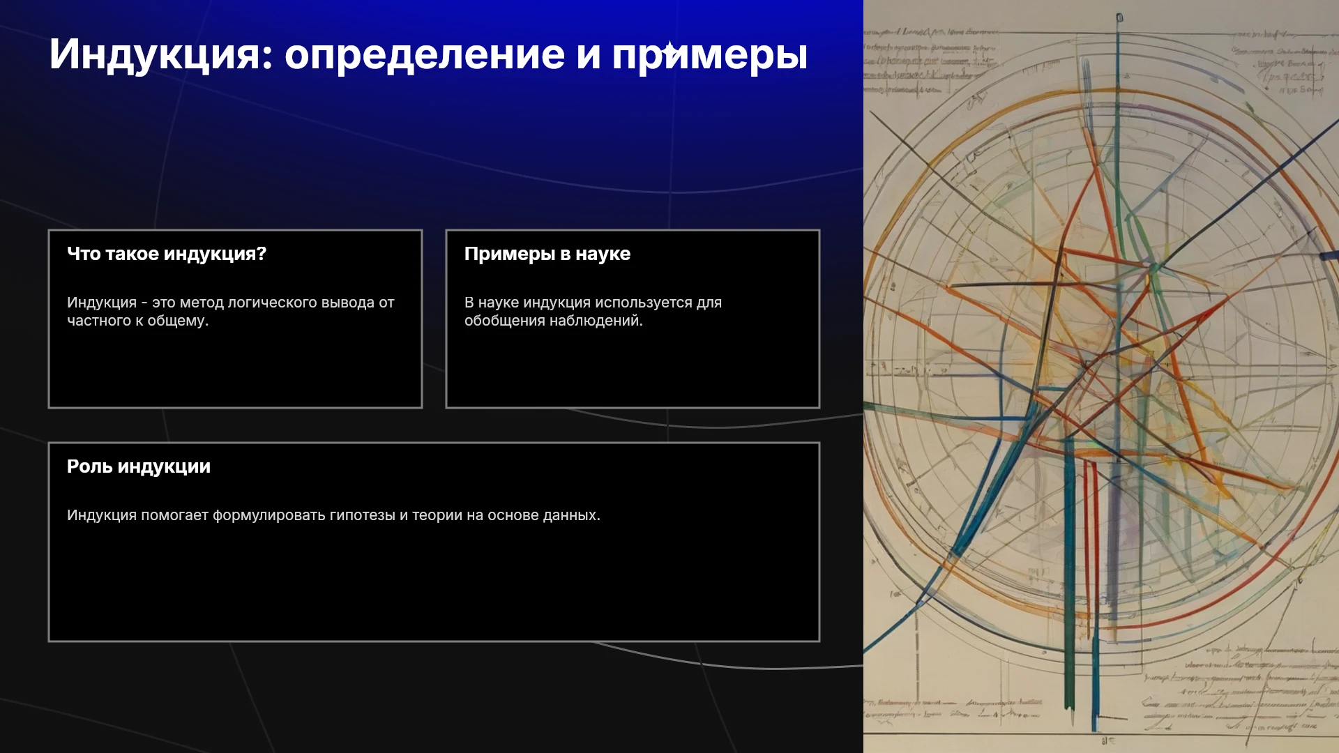The image size is (1339, 753).
Task: Click the sparkle star icon in the title
Action: click(x=669, y=52)
